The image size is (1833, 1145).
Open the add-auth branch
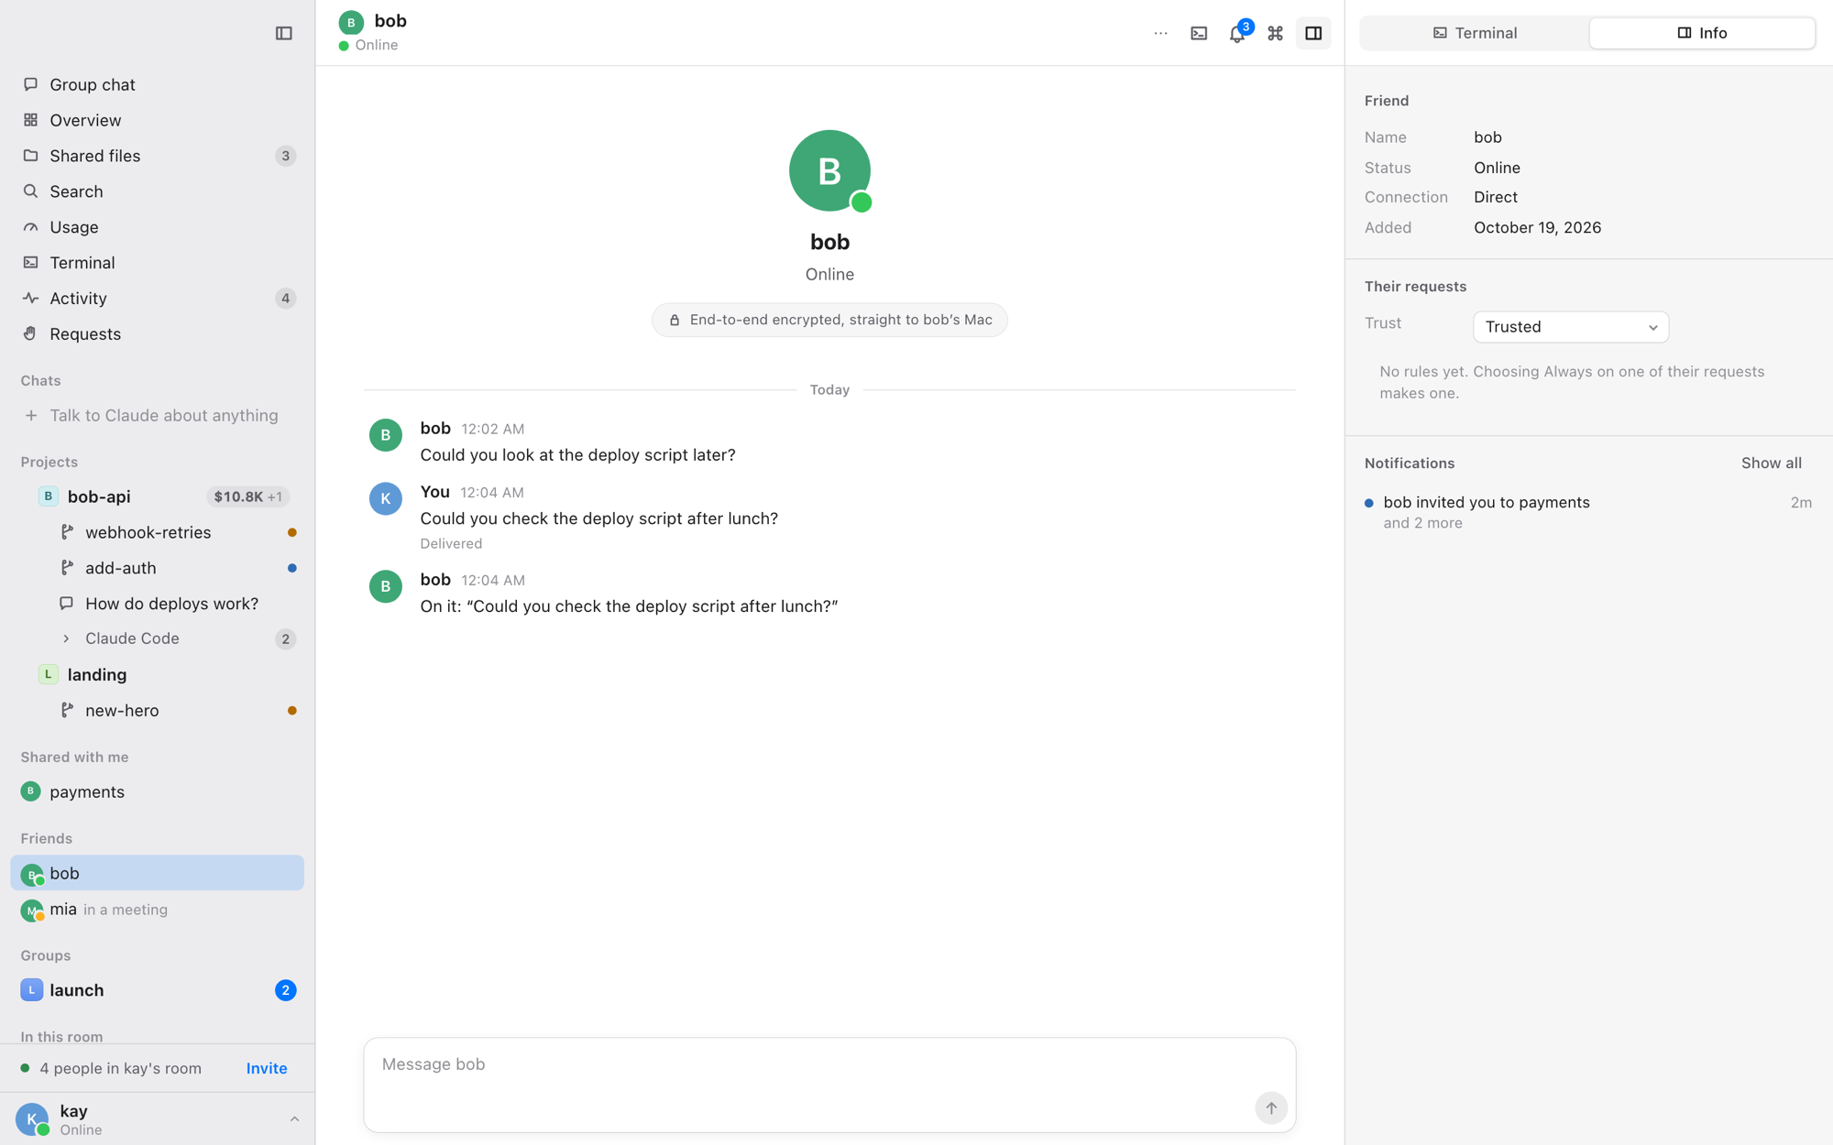(157, 568)
